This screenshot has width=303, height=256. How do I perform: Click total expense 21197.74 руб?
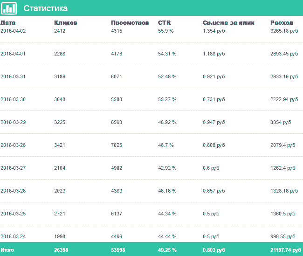[286, 250]
